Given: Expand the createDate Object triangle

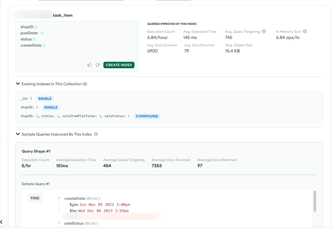Looking at the screenshot, I should (x=59, y=198).
